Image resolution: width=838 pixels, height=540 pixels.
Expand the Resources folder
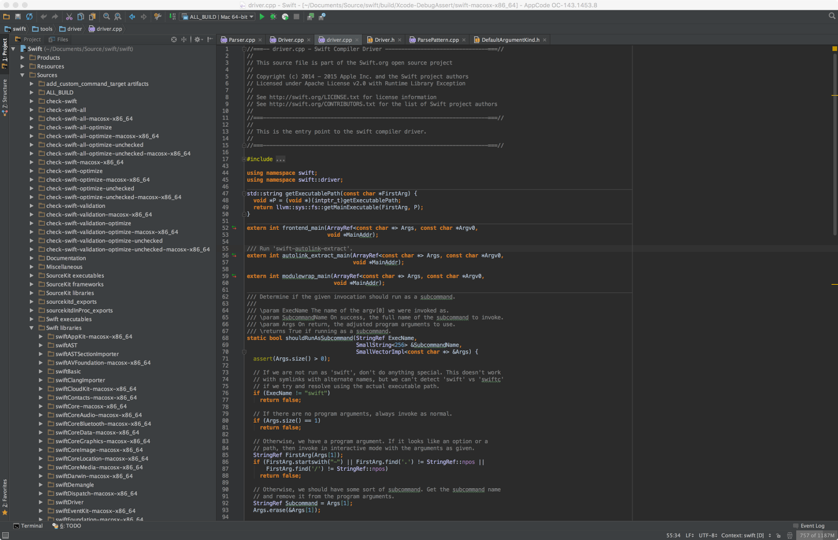coord(23,67)
